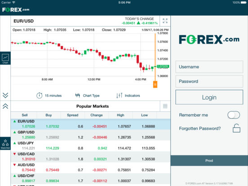
Task: Sort by the Buy column header
Action: [x=49, y=115]
